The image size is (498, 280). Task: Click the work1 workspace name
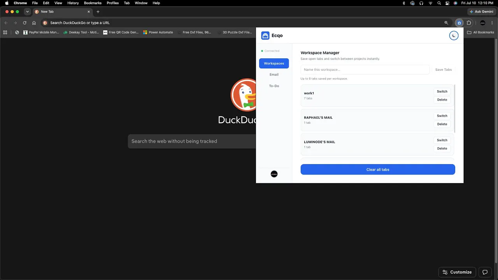[x=309, y=93]
